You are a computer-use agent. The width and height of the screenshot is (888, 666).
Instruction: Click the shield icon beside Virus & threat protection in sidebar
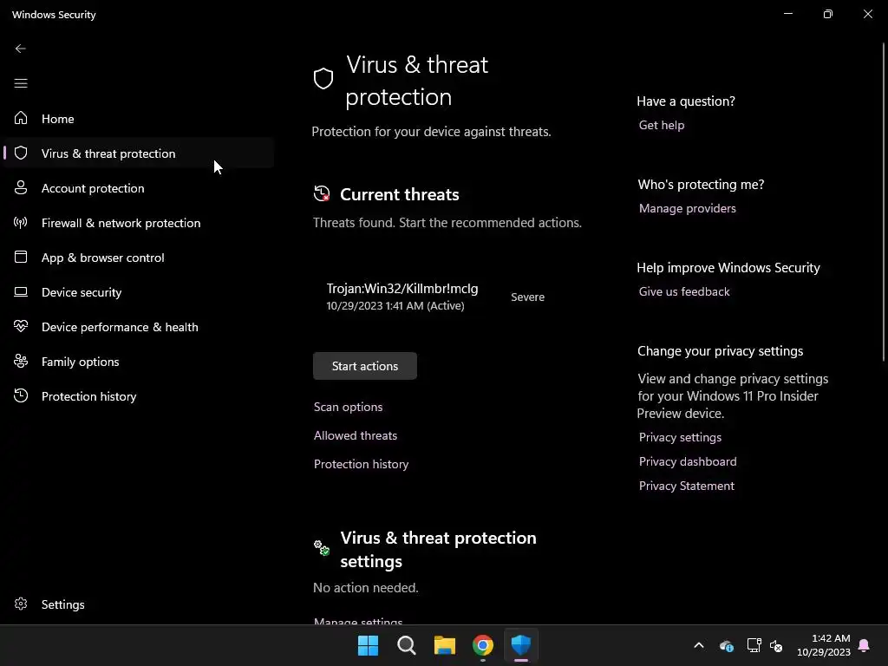coord(21,153)
